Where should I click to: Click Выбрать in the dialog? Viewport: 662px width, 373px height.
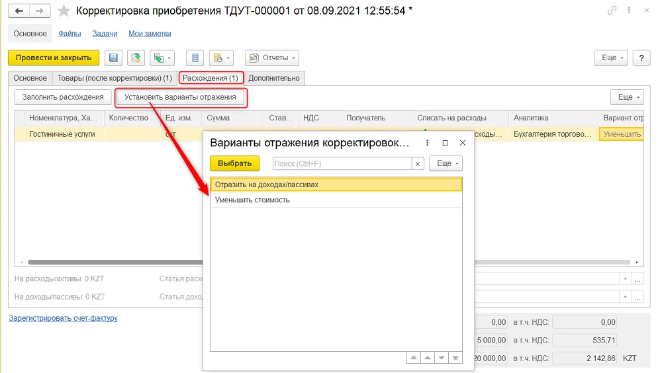[235, 163]
